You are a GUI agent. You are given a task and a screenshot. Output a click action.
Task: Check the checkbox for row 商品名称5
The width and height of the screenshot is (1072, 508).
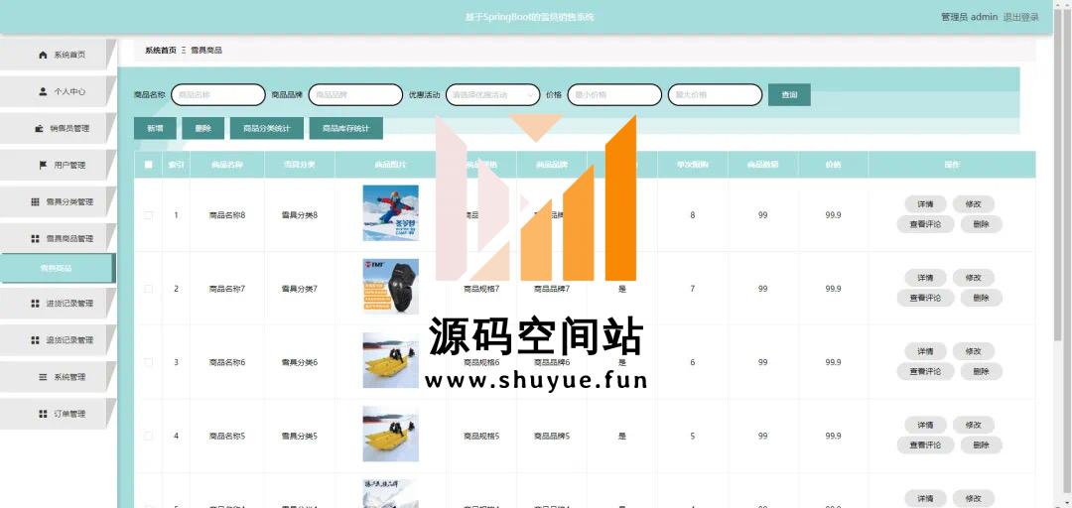pyautogui.click(x=148, y=437)
